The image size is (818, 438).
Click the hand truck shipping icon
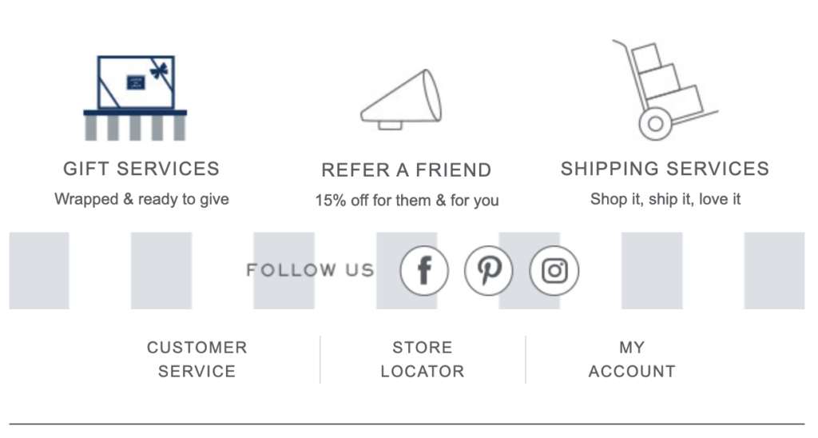(x=661, y=90)
